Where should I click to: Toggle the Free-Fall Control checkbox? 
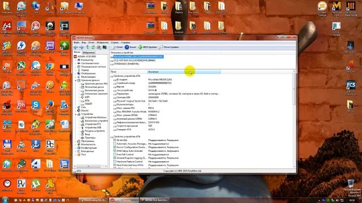114,155
